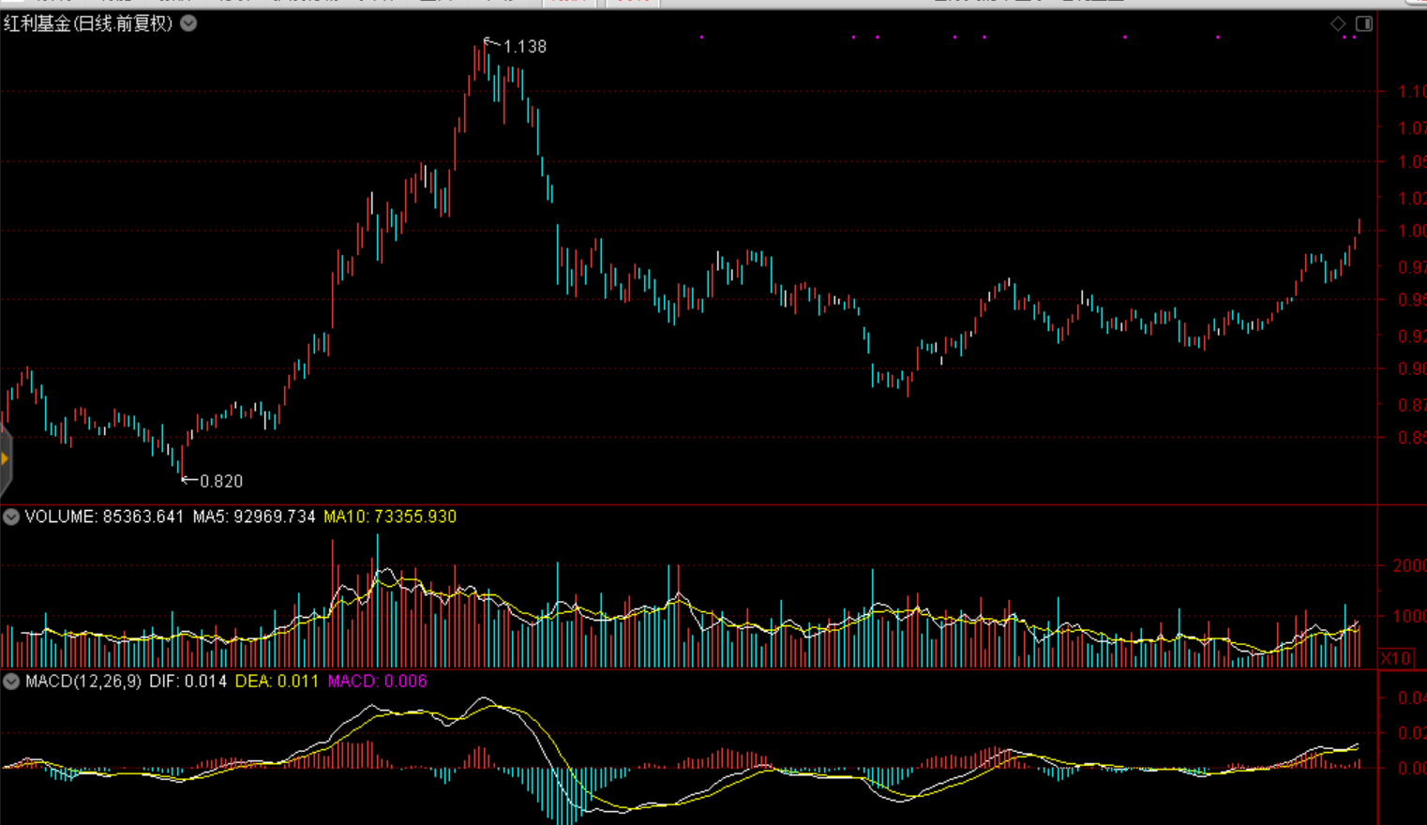Click the magenta MACD value label
1427x825 pixels.
[377, 682]
